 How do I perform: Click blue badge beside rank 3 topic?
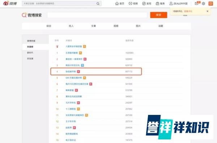click(x=82, y=65)
